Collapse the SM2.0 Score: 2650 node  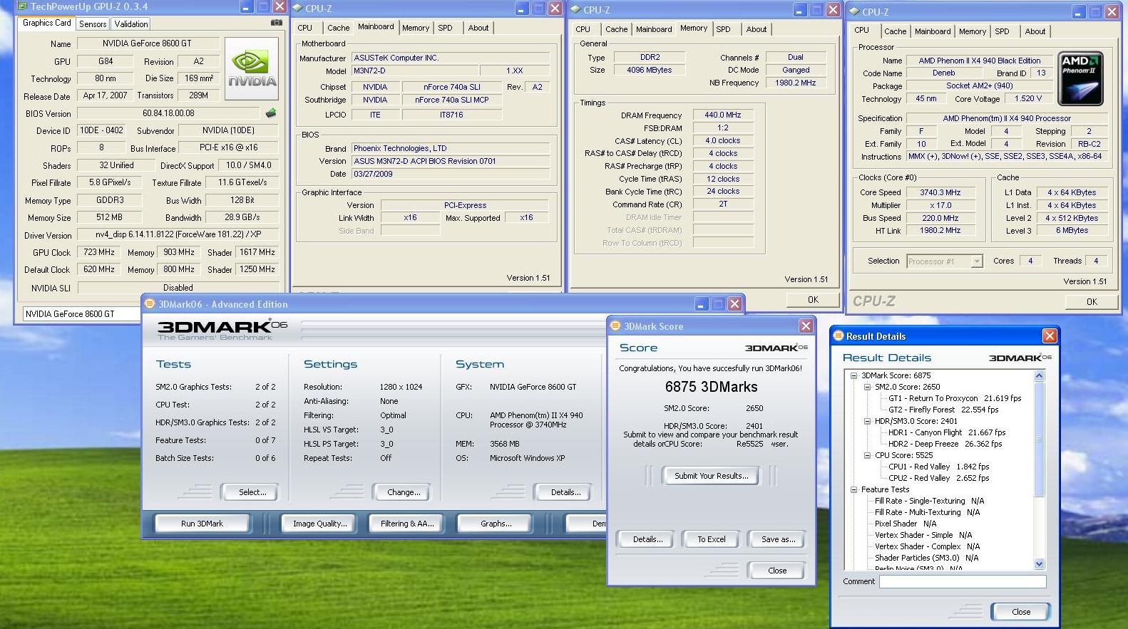[867, 387]
